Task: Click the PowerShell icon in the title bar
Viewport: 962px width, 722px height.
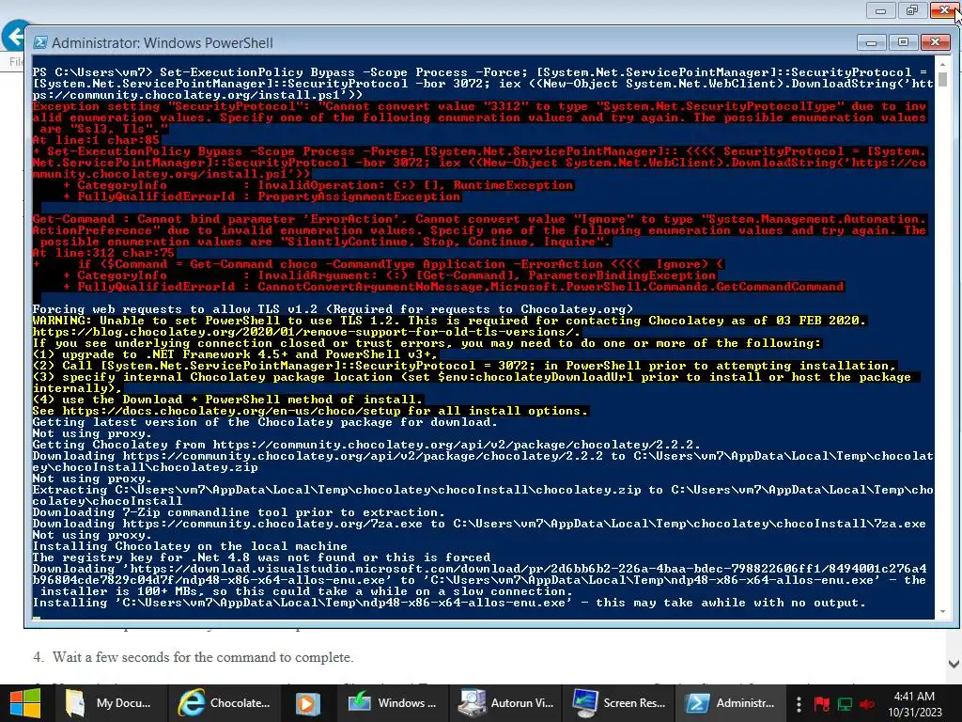Action: (x=39, y=42)
